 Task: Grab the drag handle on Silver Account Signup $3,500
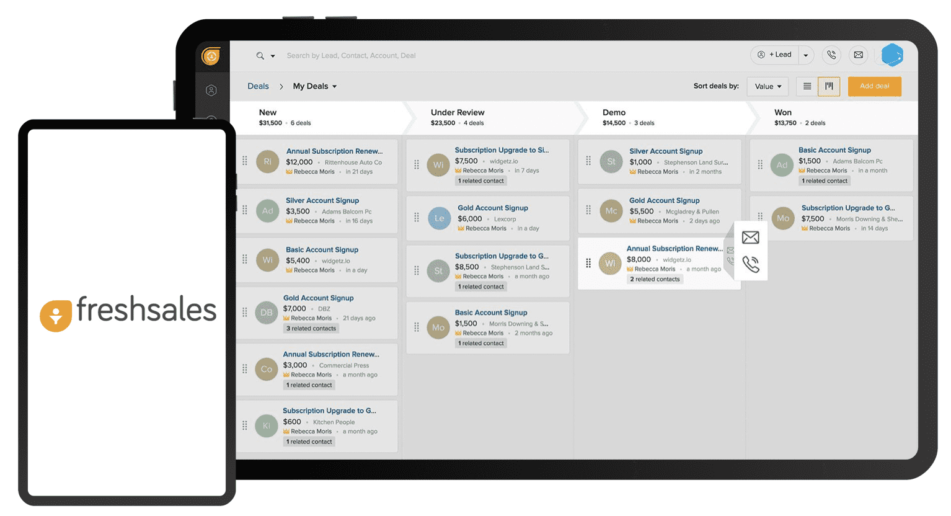[x=245, y=210]
